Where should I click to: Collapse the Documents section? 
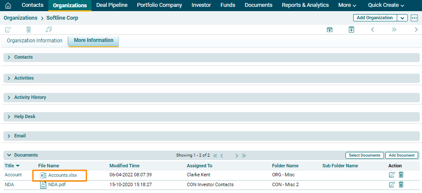pos(9,155)
